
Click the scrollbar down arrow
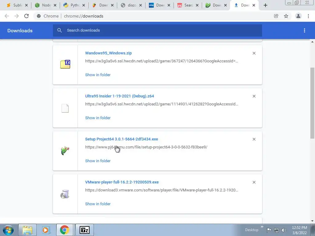(312, 221)
